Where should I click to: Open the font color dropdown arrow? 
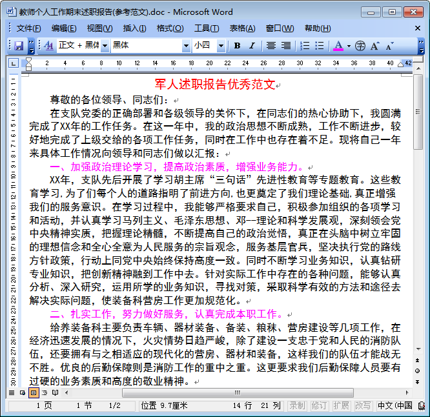click(x=349, y=46)
